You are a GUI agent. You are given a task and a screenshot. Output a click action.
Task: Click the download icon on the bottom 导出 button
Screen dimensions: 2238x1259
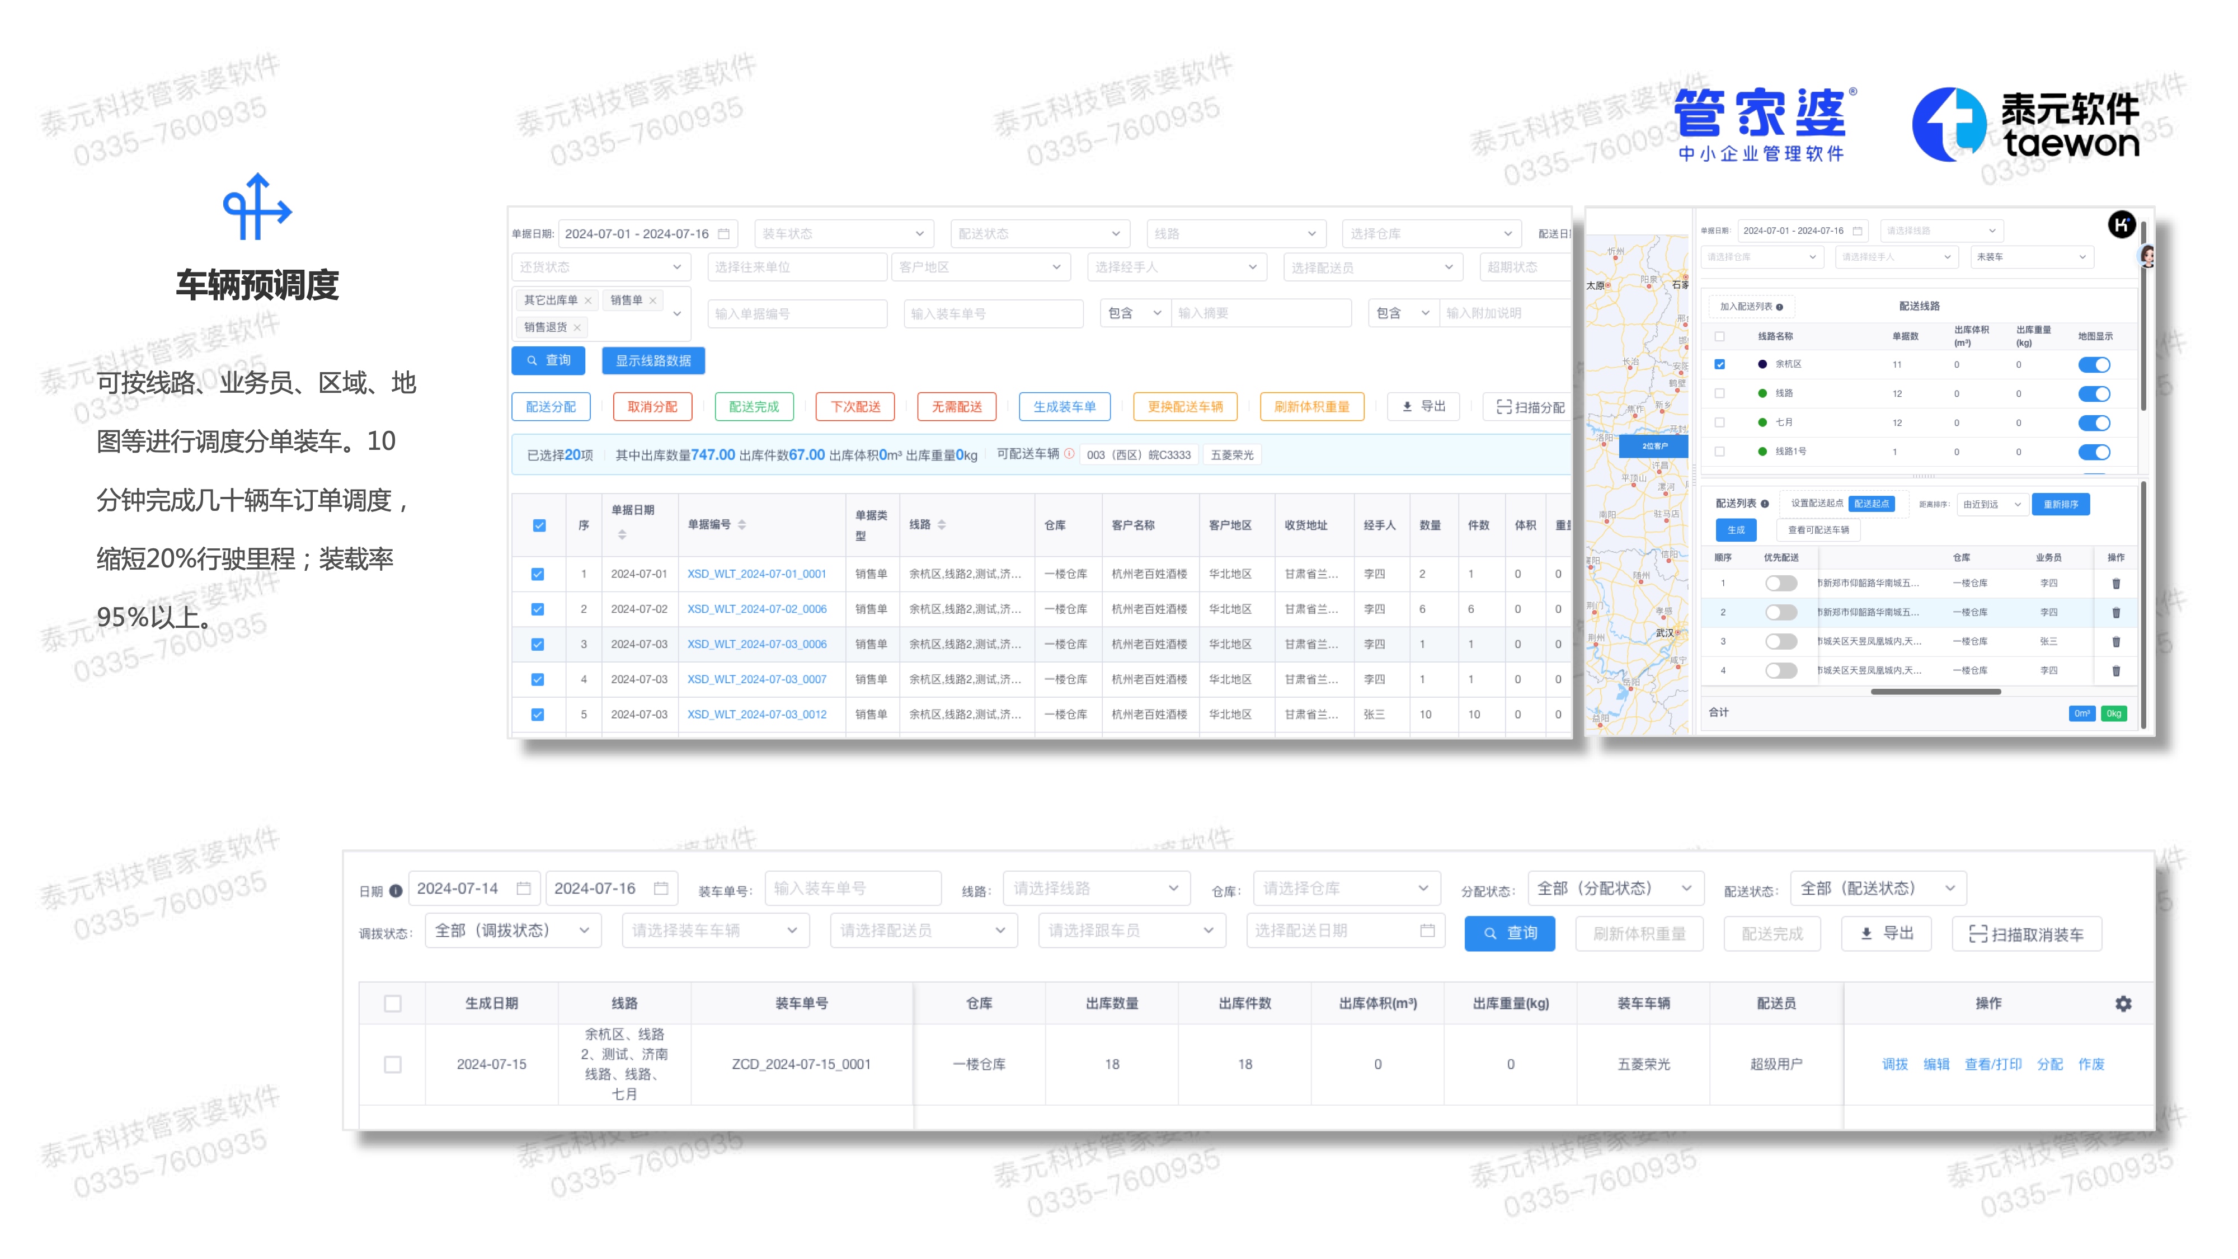click(x=1866, y=933)
